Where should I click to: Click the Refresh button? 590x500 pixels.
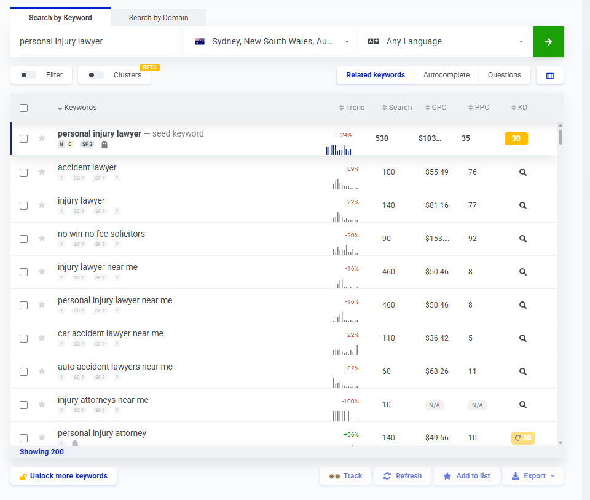coord(403,476)
